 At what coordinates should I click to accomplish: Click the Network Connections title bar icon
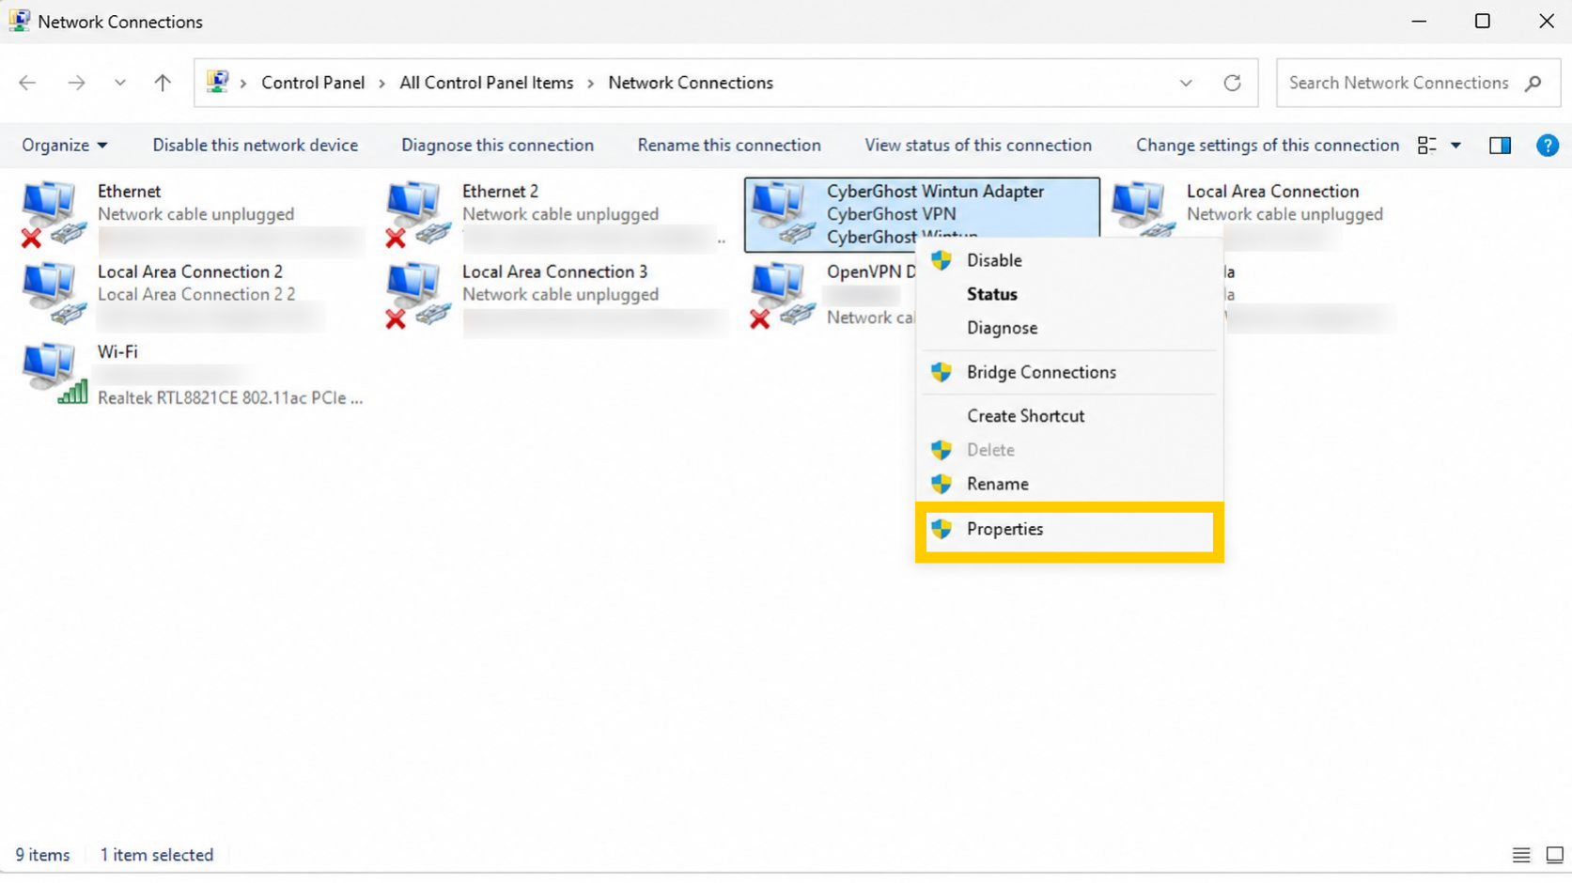[x=19, y=21]
